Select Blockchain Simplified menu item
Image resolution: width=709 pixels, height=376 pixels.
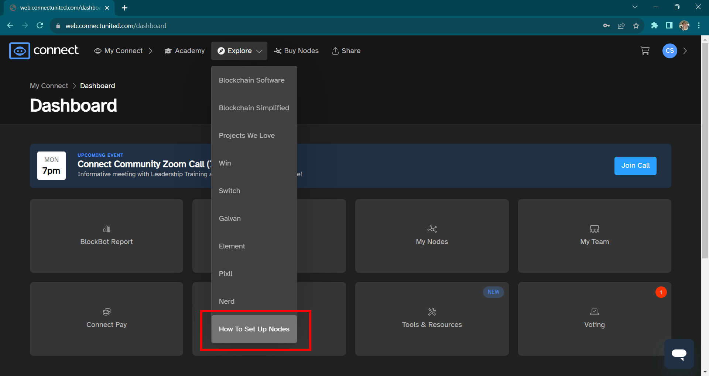(x=254, y=108)
